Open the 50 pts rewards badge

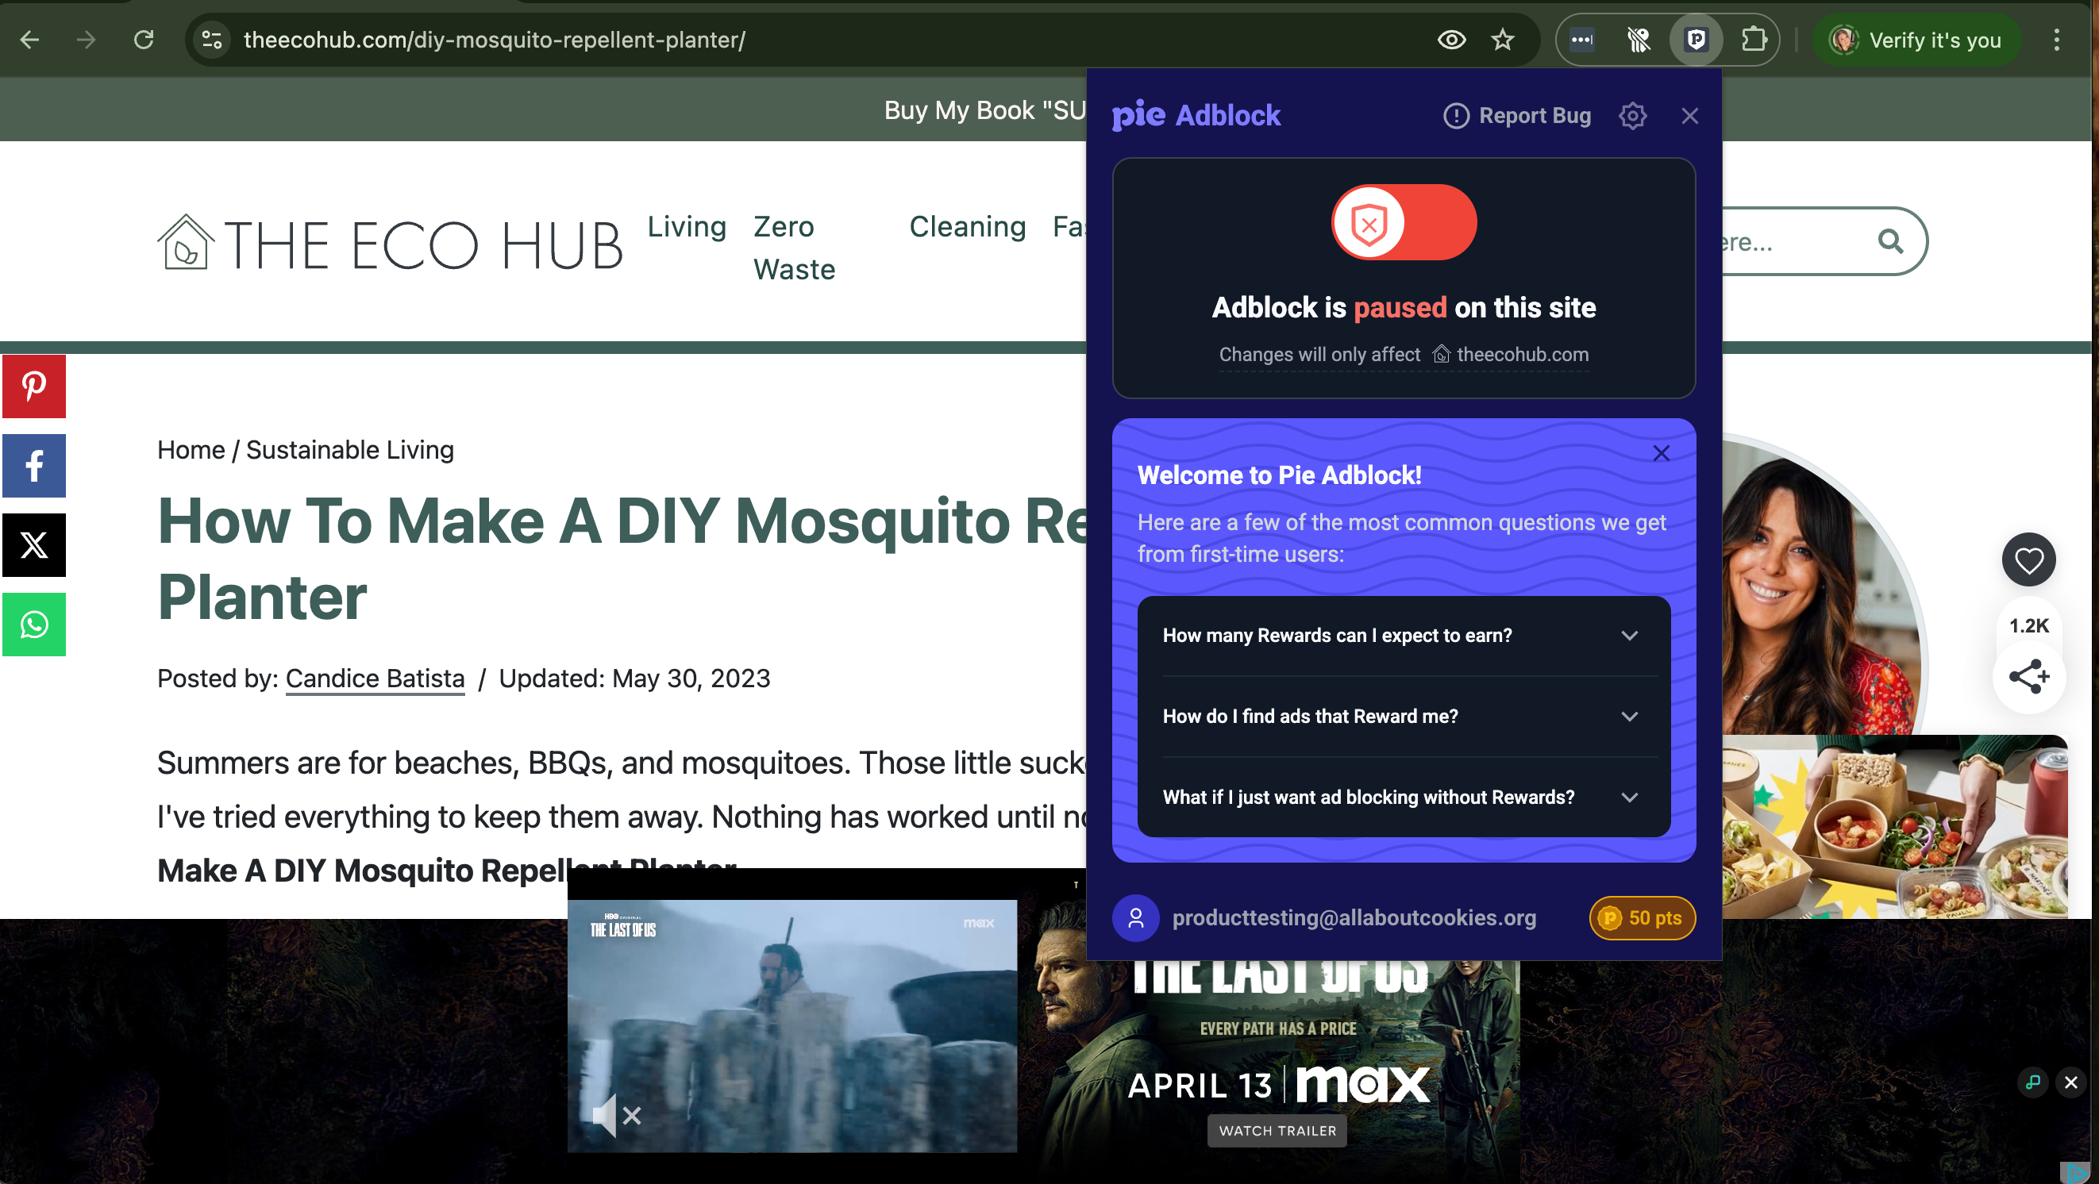(x=1641, y=917)
